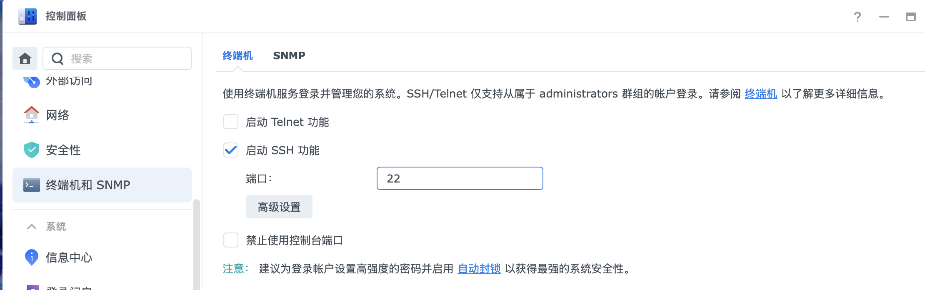Select the 终端机 tab

[x=237, y=55]
